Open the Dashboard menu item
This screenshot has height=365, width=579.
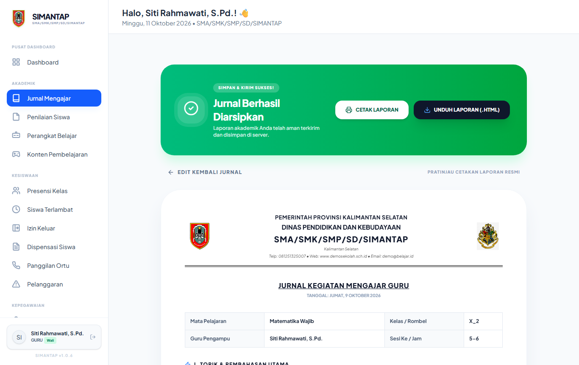[x=54, y=62]
